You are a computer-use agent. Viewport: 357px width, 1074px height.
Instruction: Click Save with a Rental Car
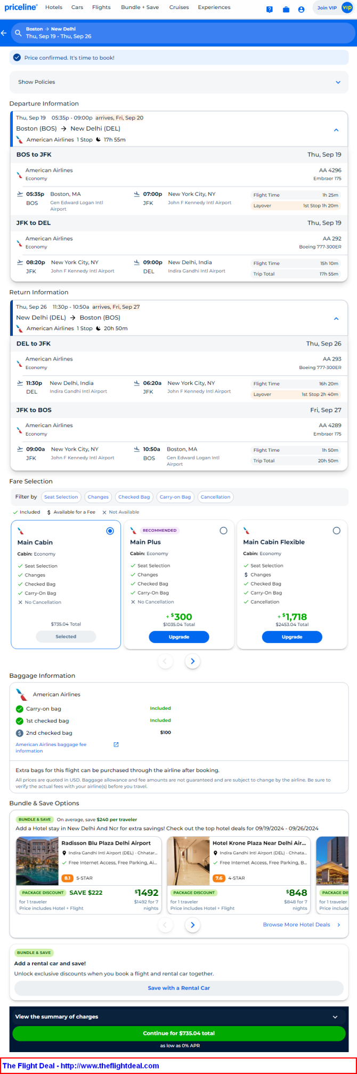(178, 988)
